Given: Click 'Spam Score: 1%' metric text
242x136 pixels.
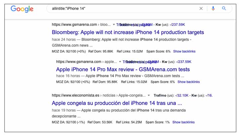Looking at the screenshot, I should tap(157, 122).
